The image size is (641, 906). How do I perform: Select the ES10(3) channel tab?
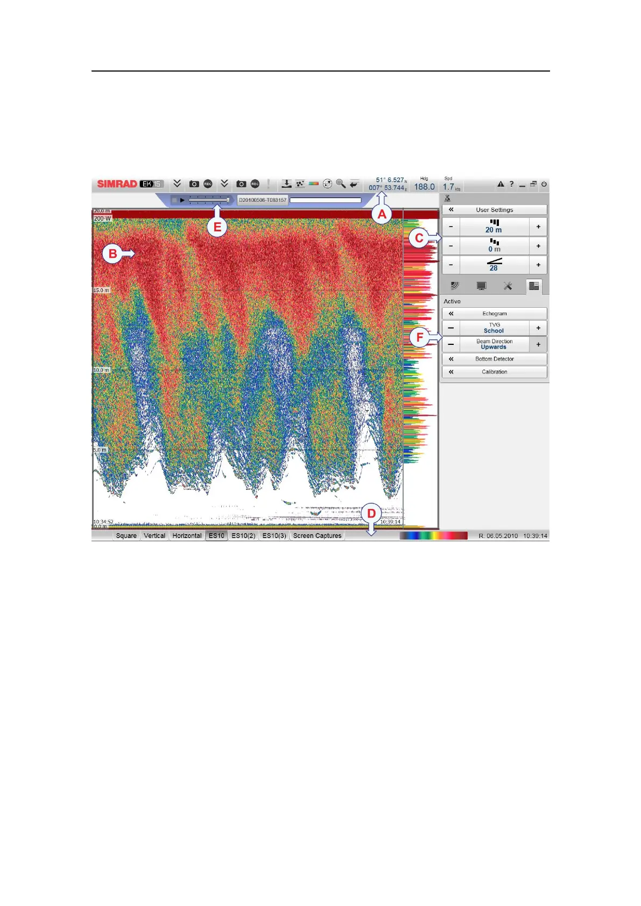tap(274, 536)
